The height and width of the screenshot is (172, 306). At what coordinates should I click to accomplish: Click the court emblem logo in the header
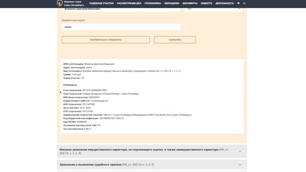pos(60,3)
